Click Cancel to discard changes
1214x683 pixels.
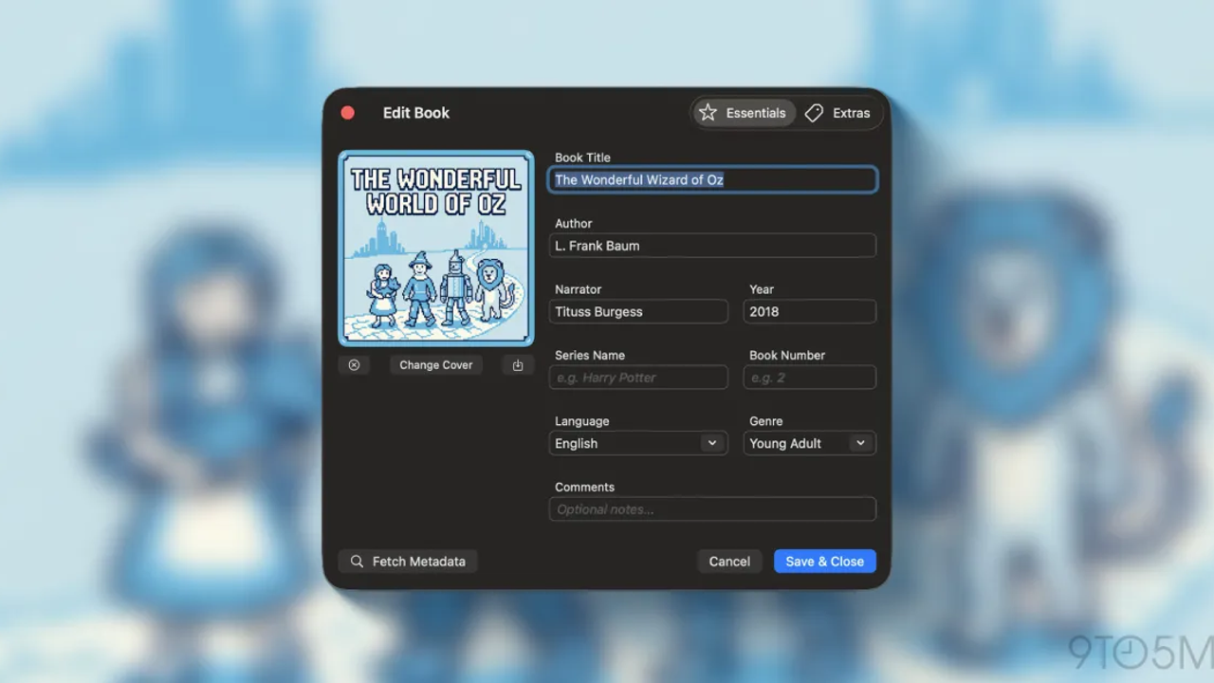(x=729, y=561)
